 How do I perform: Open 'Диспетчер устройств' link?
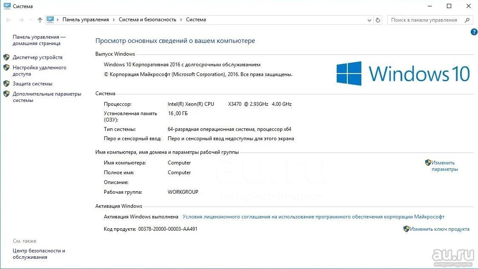click(37, 57)
